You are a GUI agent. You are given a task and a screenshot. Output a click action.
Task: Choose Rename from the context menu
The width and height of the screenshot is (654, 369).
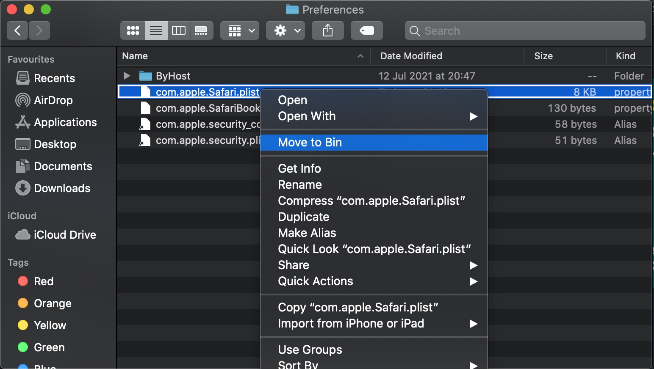point(374,185)
